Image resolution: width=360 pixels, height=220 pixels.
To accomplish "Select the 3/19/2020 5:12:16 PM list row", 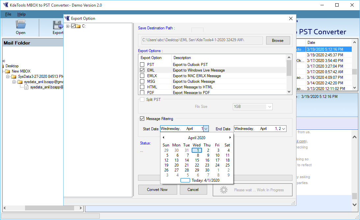I will click(x=324, y=49).
